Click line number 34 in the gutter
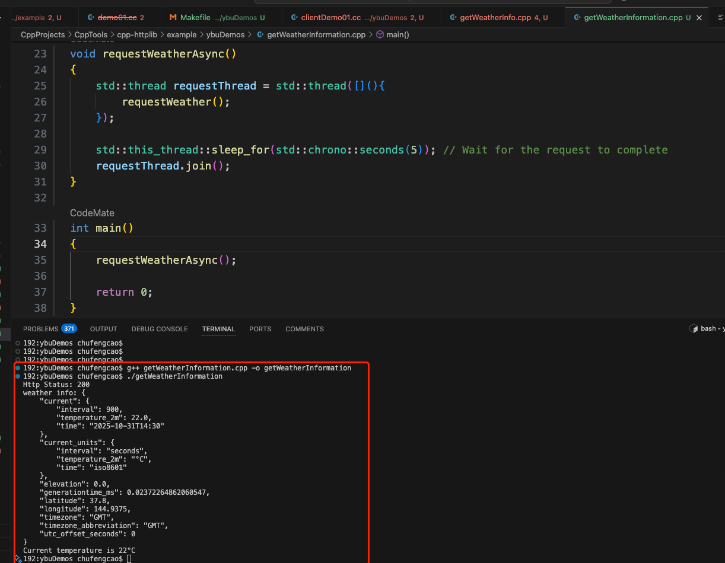Screen dimensions: 725x563 [x=40, y=244]
